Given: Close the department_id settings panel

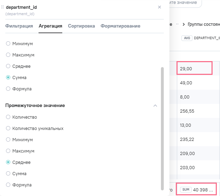Looking at the screenshot, I should click(160, 7).
